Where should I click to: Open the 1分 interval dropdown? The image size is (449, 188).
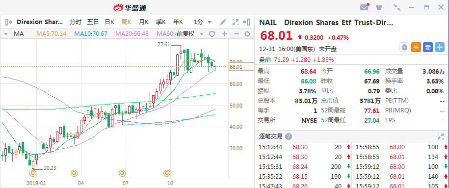203,22
